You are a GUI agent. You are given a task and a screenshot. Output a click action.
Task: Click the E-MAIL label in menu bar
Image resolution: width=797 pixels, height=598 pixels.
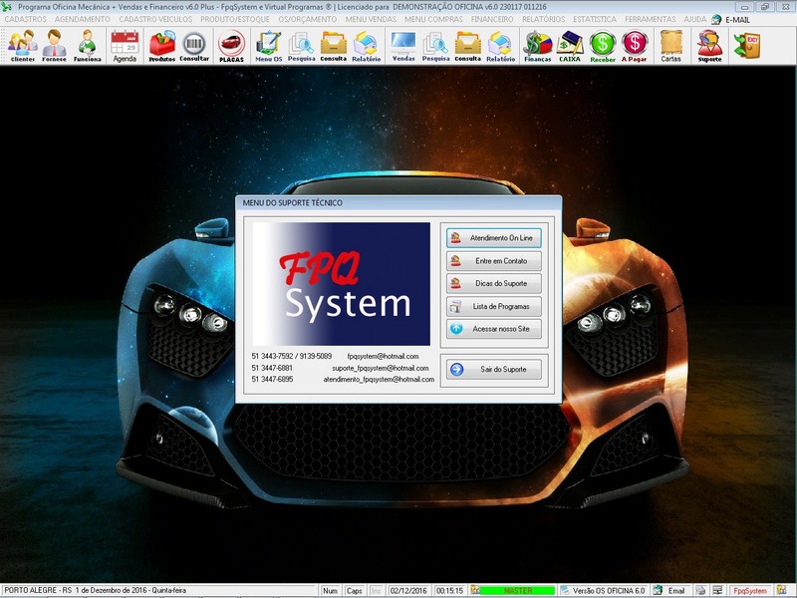[737, 20]
